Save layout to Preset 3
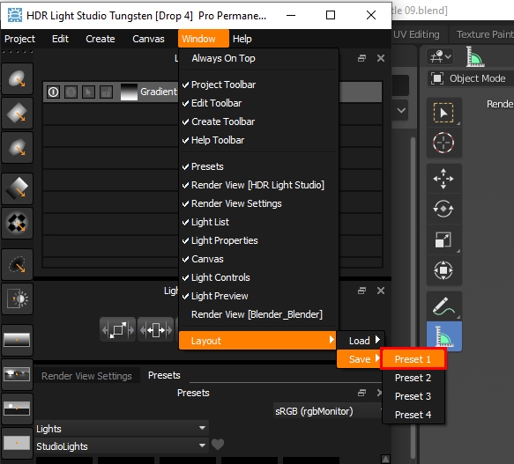 pyautogui.click(x=413, y=396)
